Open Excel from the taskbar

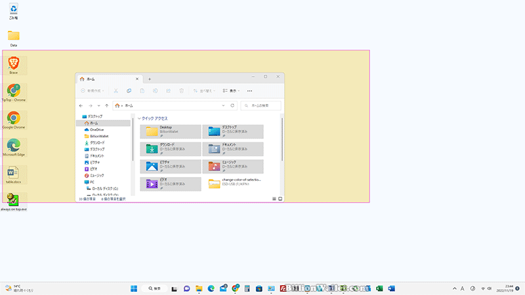[379, 288]
